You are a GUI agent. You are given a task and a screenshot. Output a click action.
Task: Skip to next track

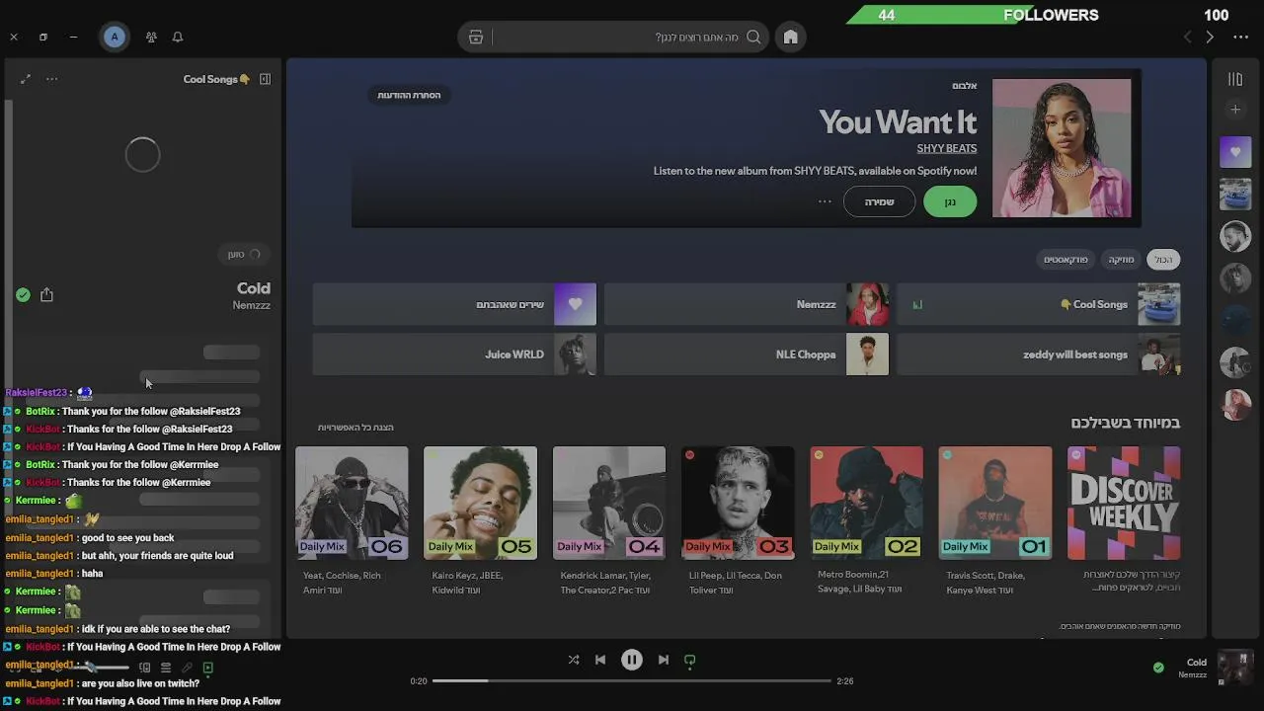664,660
